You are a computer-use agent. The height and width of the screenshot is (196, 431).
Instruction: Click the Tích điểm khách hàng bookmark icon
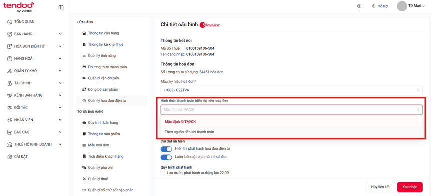tap(84, 156)
